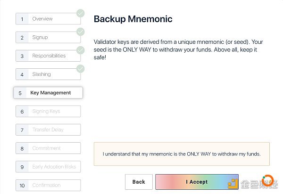This screenshot has height=194, width=283.
Task: Click the yellow blocks logo icon
Action: [x=233, y=184]
